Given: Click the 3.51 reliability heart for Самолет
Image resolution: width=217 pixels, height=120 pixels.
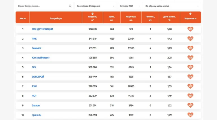Looking at the screenshot, I should tap(190, 48).
